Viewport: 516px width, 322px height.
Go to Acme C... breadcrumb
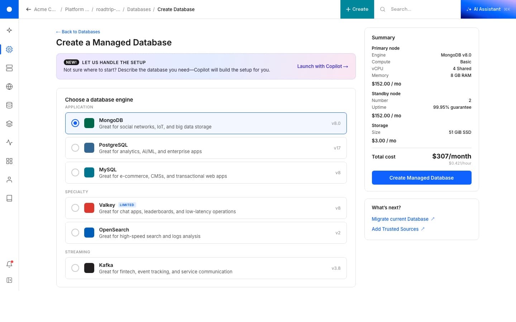45,9
